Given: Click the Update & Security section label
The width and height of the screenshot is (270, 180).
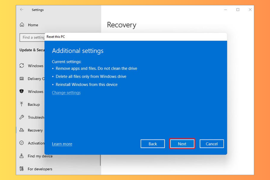Looking at the screenshot, I should click(32, 50).
